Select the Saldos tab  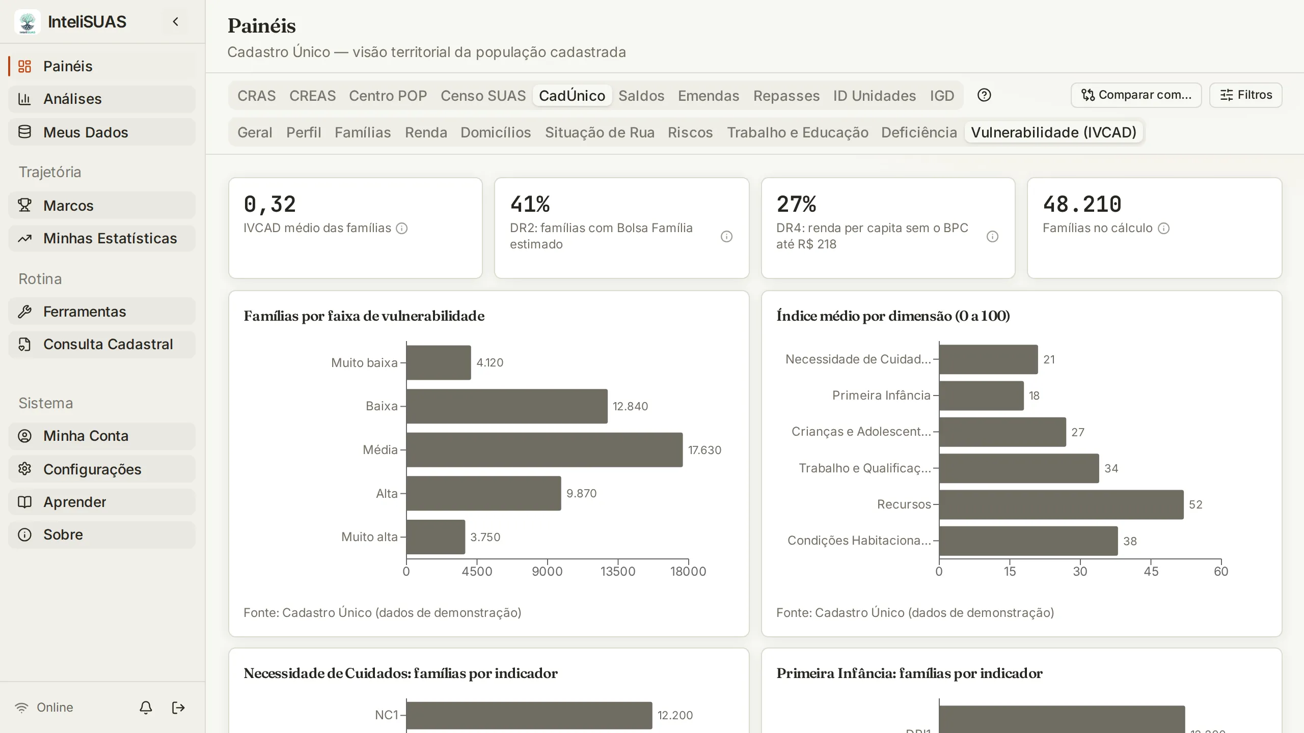(x=641, y=96)
